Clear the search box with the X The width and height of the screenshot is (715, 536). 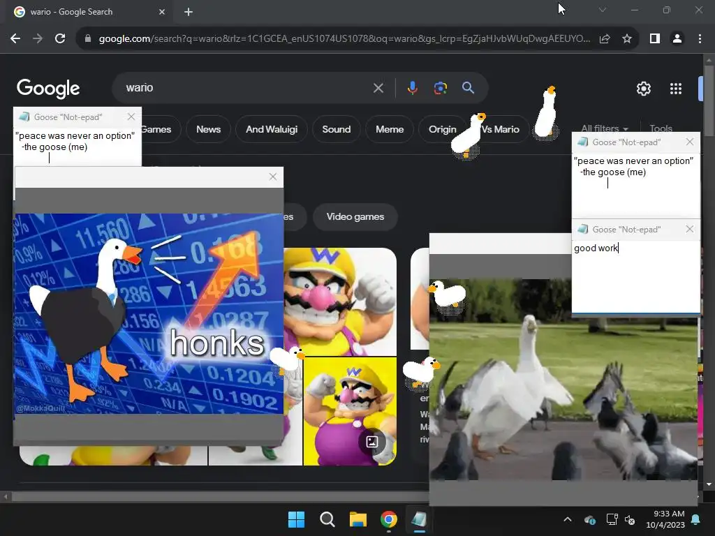pos(378,88)
